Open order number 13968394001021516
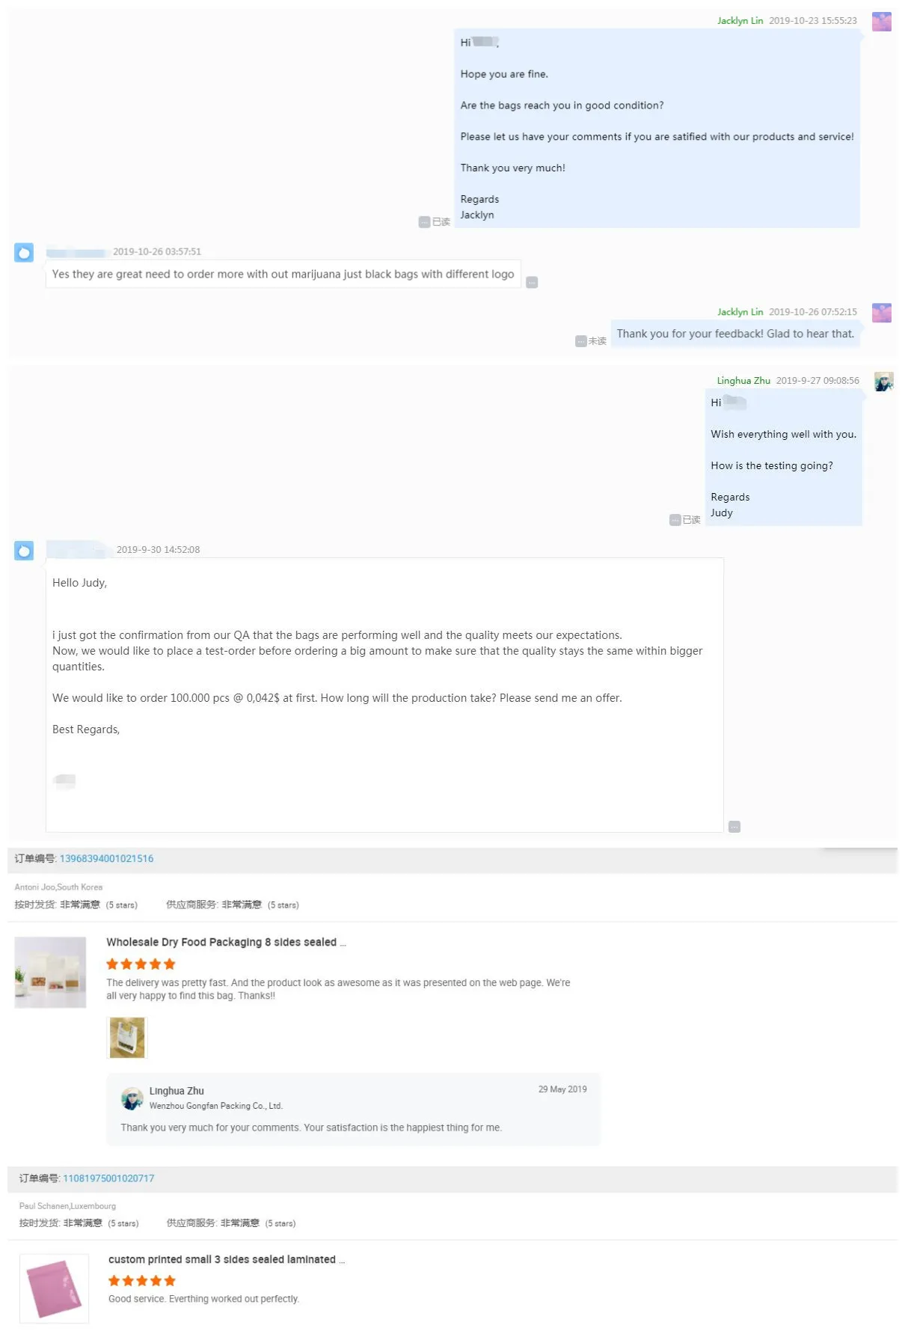The width and height of the screenshot is (905, 1343). pos(106,859)
